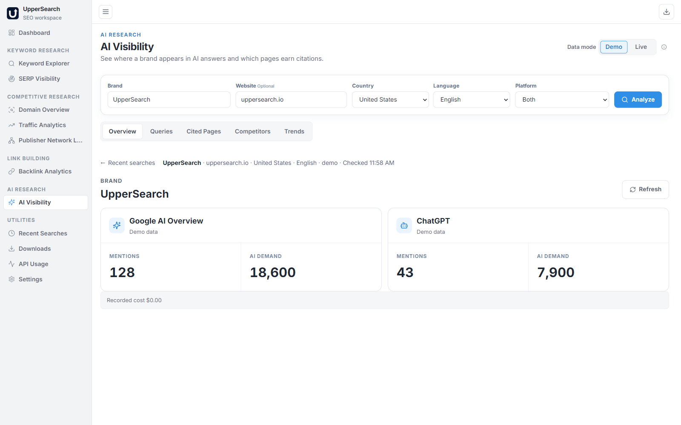Click the Dashboard grid icon

(x=11, y=33)
